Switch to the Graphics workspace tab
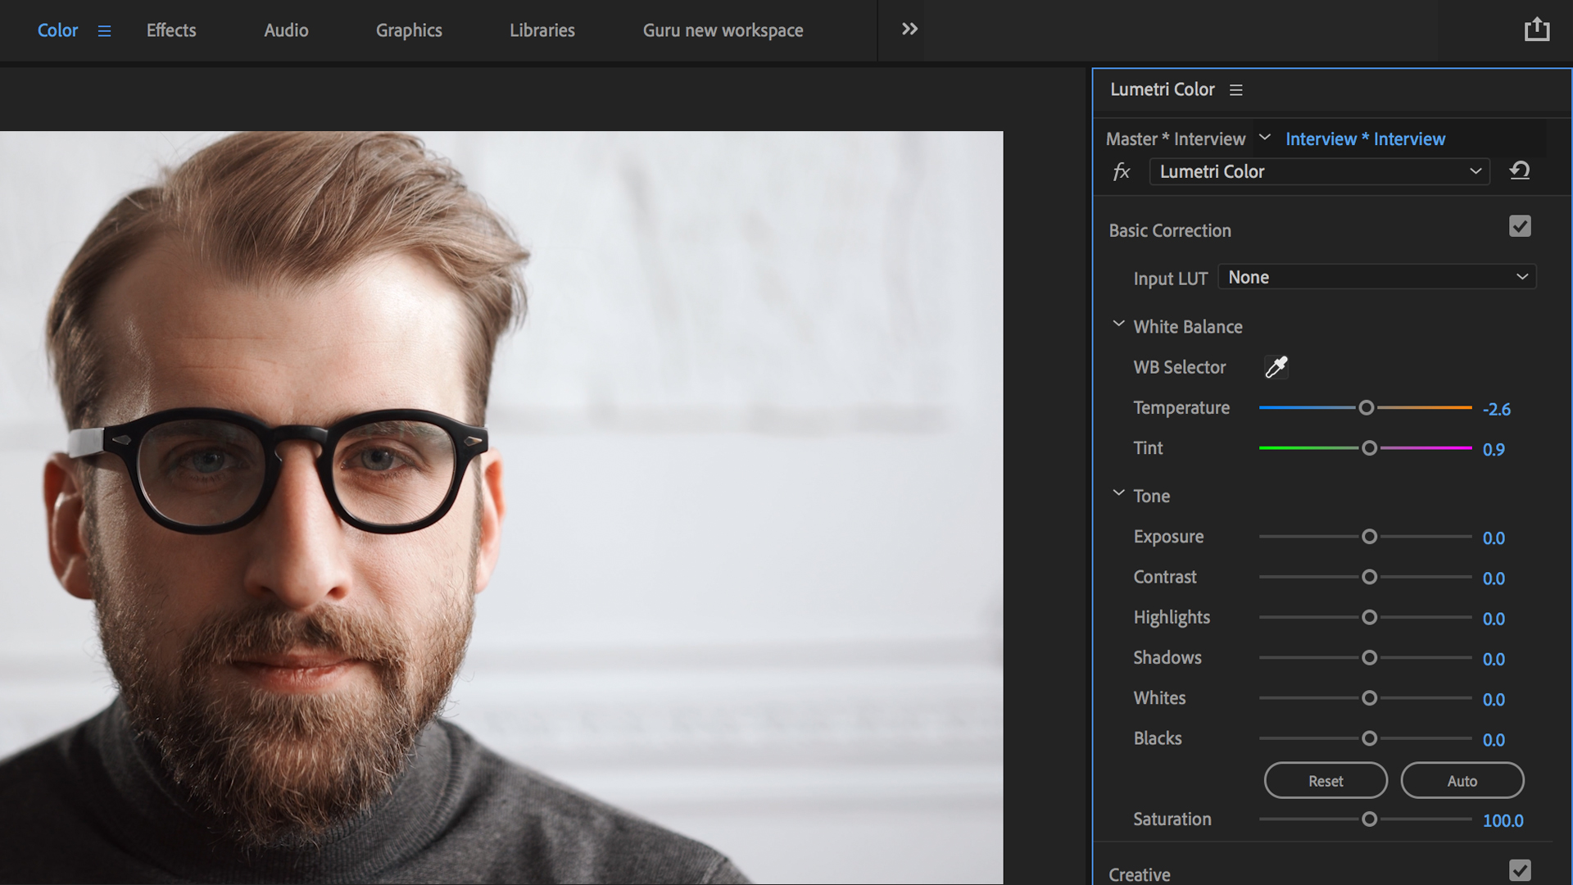 [x=409, y=30]
